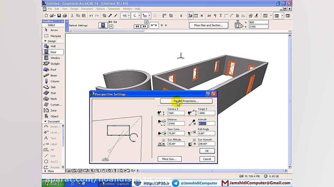Screen dimensions: 334x187
Task: Open the Design menu
Action: tap(74, 9)
